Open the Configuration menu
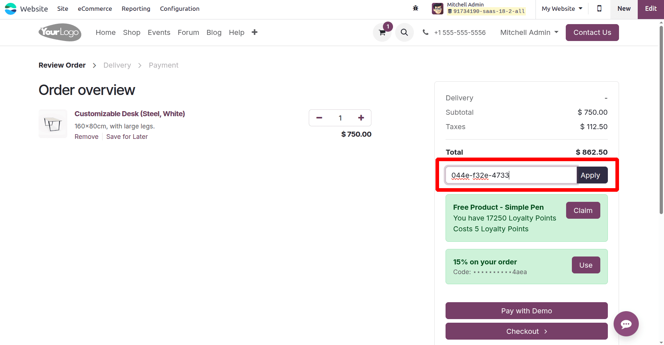Viewport: 664px width, 345px height. click(180, 9)
